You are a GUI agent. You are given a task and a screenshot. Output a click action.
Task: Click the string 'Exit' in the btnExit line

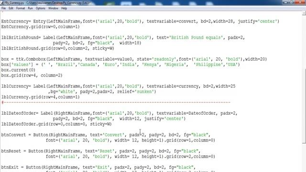coord(102,167)
